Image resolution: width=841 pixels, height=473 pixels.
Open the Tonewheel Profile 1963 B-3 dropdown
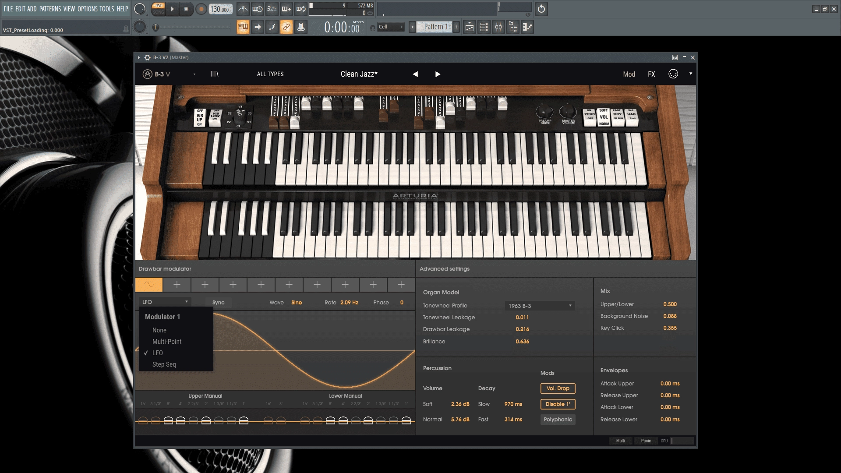(x=540, y=306)
